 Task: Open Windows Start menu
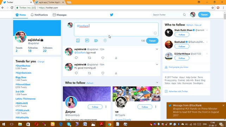pyautogui.click(x=4, y=124)
